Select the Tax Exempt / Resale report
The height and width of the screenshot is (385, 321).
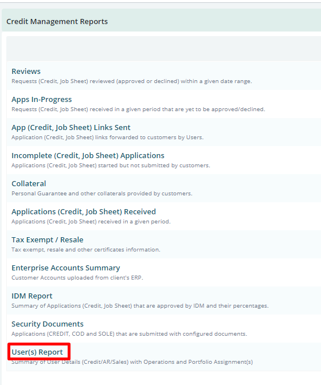(48, 239)
